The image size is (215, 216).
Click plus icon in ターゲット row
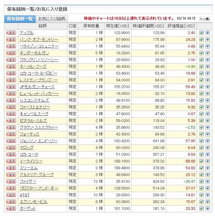pos(208,209)
